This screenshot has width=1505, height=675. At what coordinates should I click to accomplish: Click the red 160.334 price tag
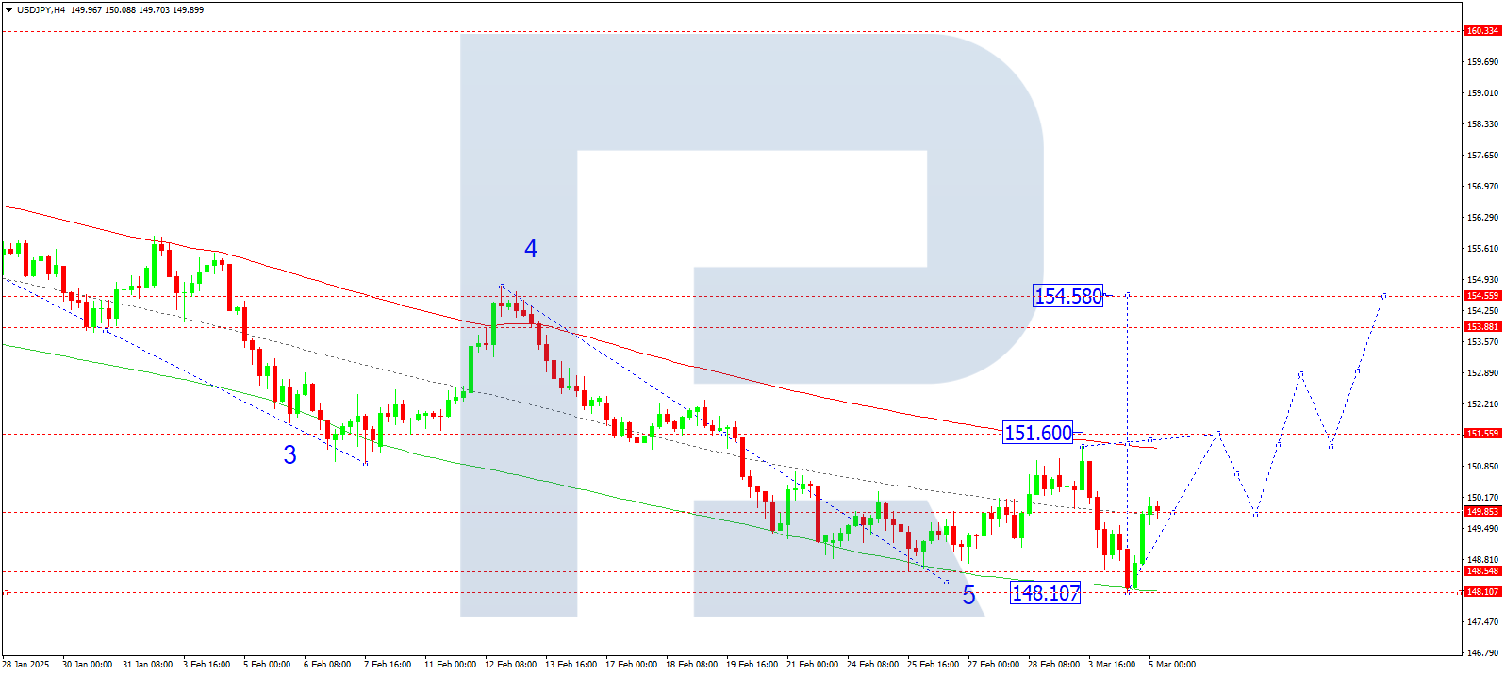point(1482,31)
